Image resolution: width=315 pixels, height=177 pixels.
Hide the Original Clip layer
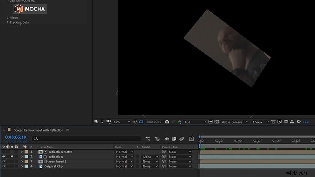pos(3,166)
